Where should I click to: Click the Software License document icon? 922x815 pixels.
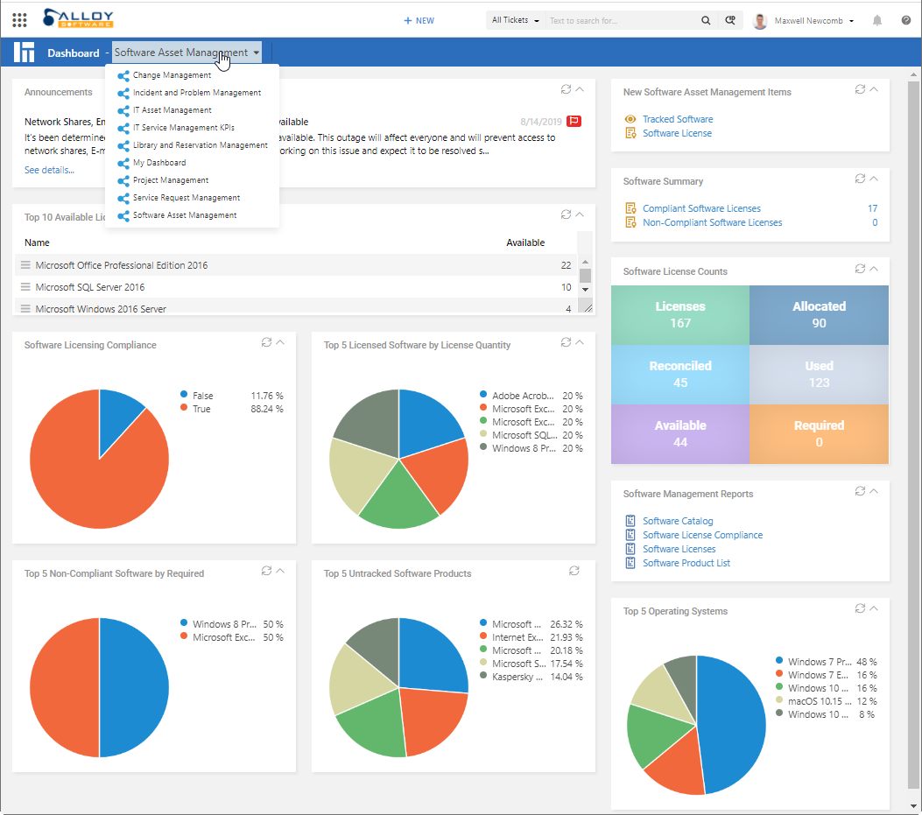[630, 133]
